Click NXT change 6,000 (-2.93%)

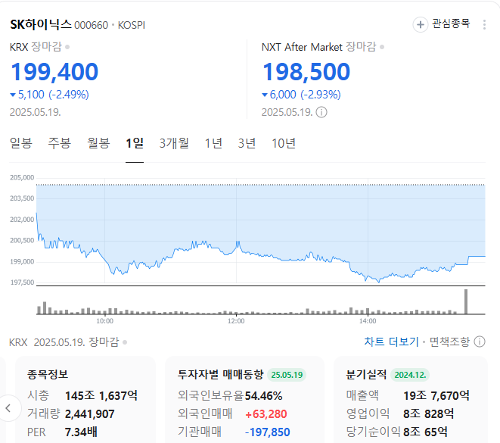[x=301, y=95]
